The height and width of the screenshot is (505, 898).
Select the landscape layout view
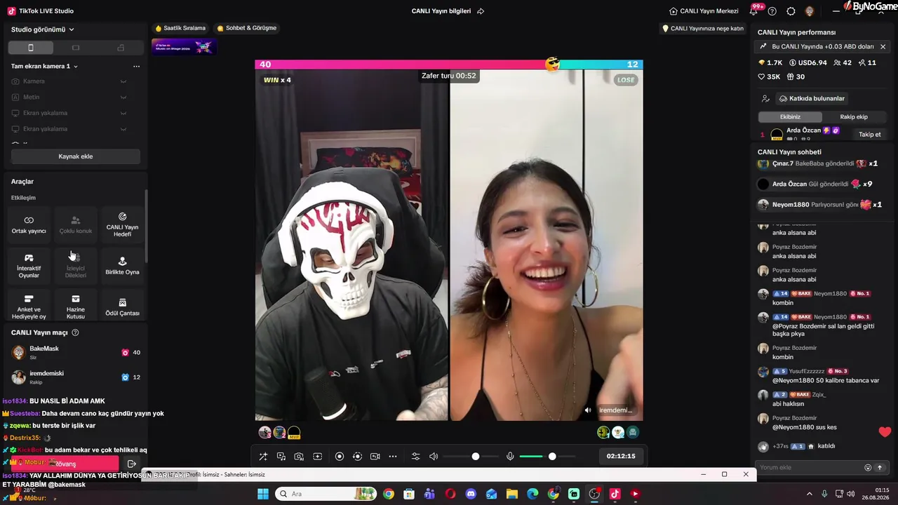(76, 48)
